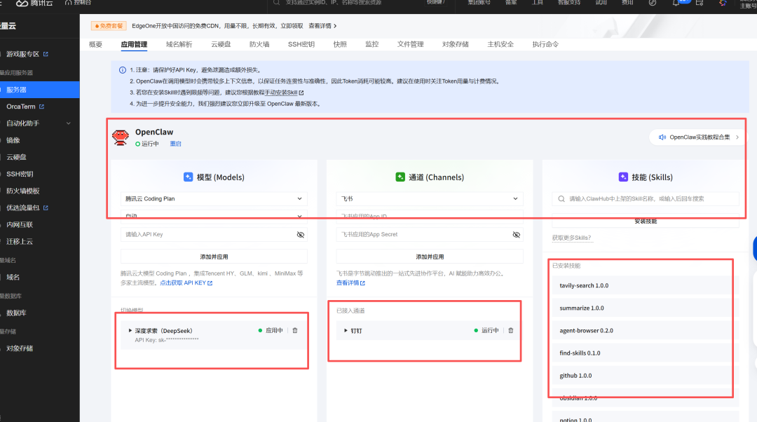The image size is (757, 422).
Task: Click external-link icon beside OrcaTerm
Action: point(41,107)
